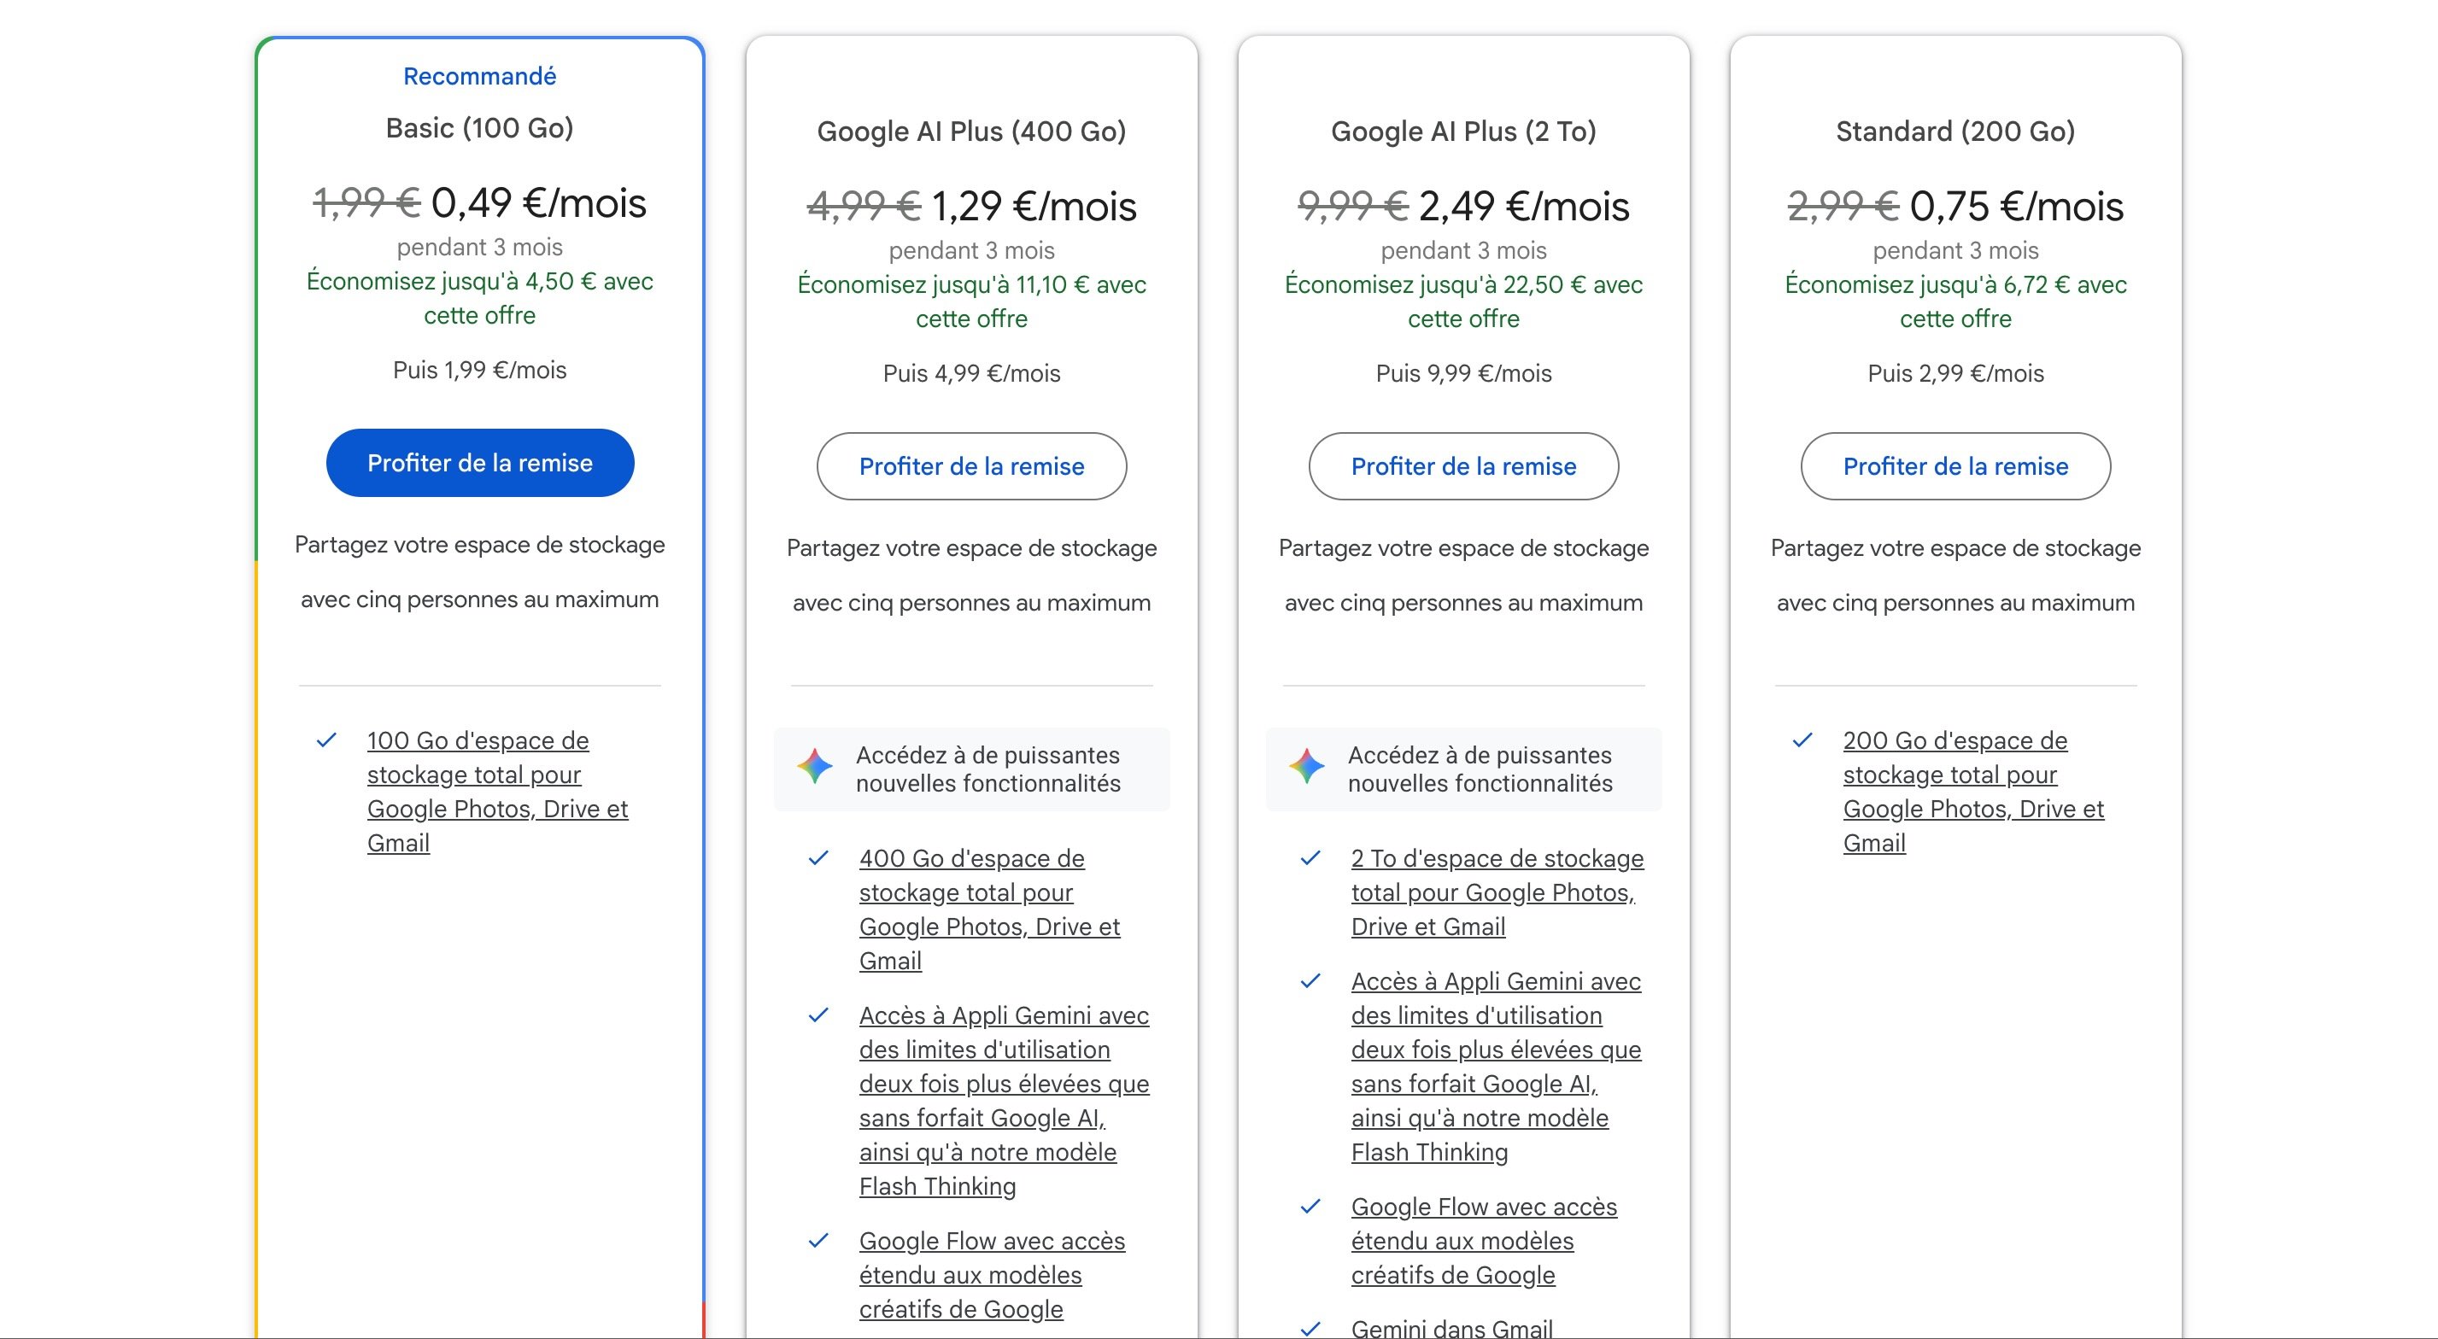Viewport: 2438px width, 1339px height.
Task: Click checkmark beside 200 Go storage feature
Action: pos(1803,740)
